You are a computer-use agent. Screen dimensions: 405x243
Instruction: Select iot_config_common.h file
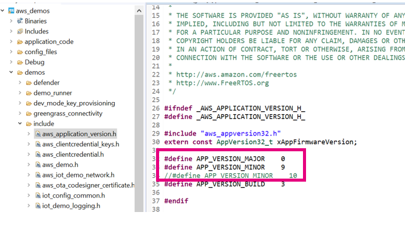73,196
